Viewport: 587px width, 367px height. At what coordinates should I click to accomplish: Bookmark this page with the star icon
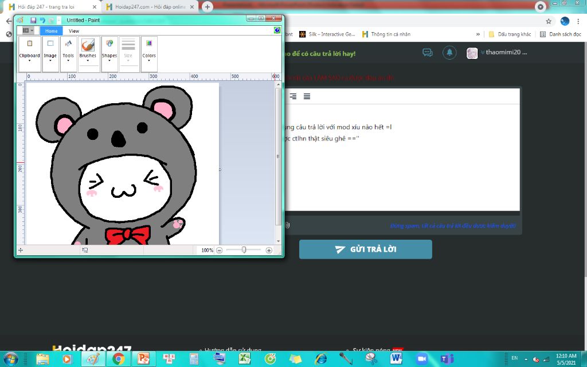click(x=549, y=21)
